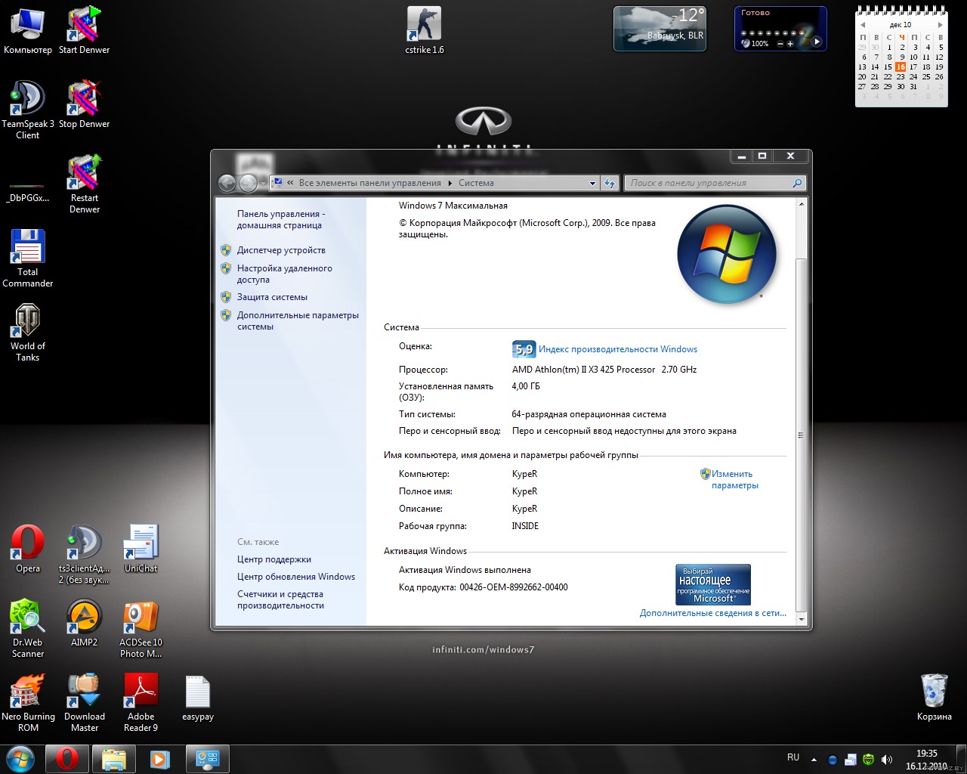Open the volume tray icon
Screen dimensions: 967x774
tap(887, 760)
